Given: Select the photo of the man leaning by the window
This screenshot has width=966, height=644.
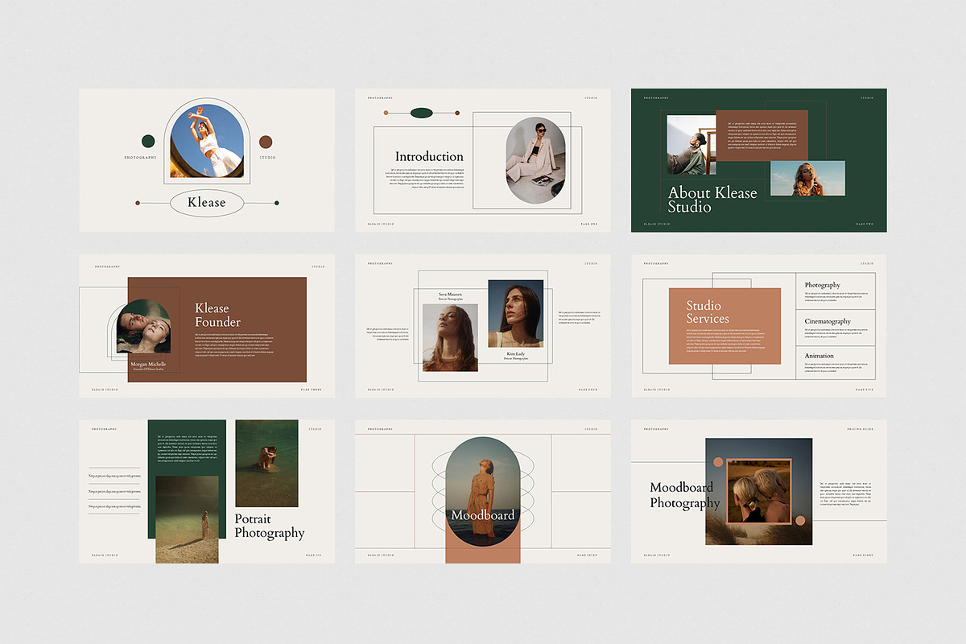Looking at the screenshot, I should [691, 145].
